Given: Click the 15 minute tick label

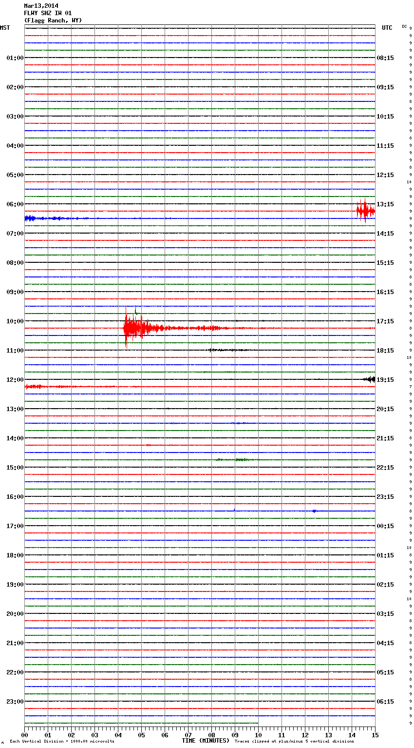Looking at the screenshot, I should coord(375,735).
